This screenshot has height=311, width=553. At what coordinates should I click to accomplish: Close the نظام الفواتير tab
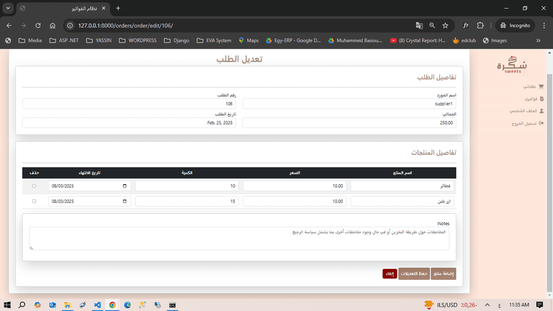pos(103,8)
